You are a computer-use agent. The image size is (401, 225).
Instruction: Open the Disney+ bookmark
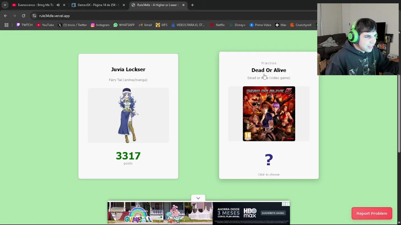coord(237,25)
